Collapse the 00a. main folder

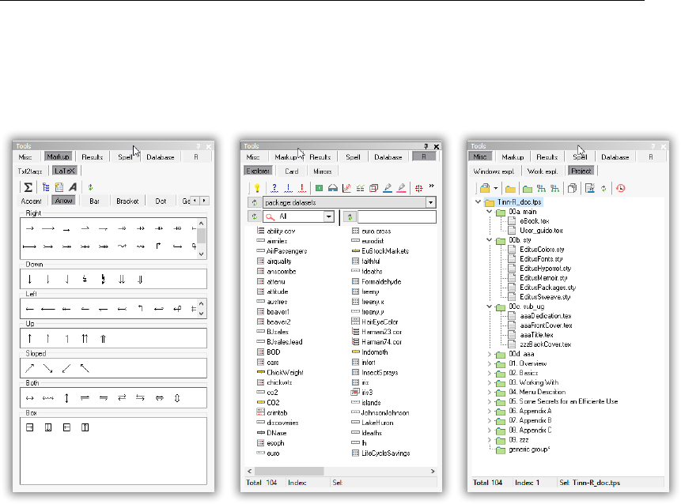[x=490, y=212]
